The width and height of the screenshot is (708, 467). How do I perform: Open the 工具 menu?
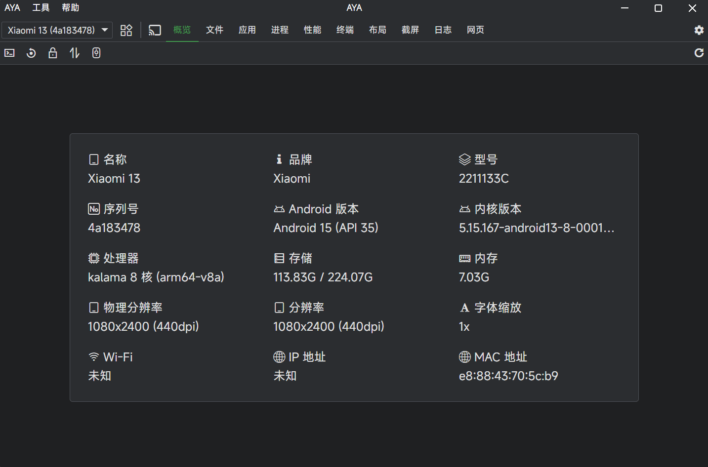[x=40, y=7]
